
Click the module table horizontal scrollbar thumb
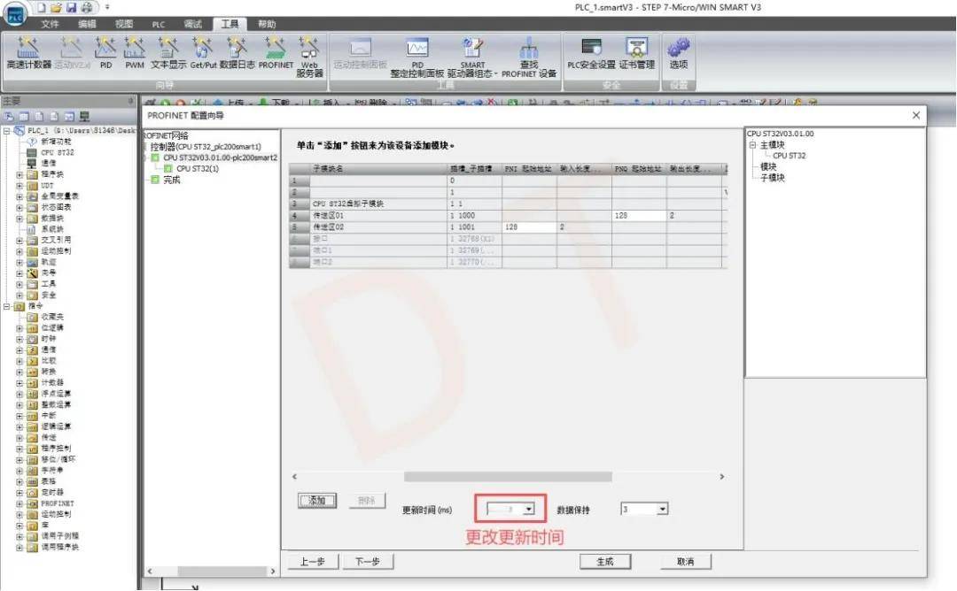[x=508, y=477]
